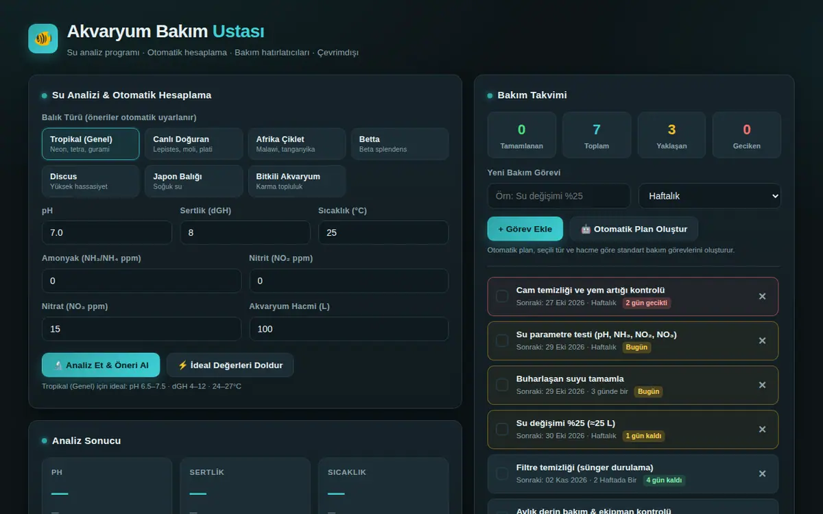Click the Yaklaşan counter card
This screenshot has width=823, height=514.
pyautogui.click(x=672, y=135)
